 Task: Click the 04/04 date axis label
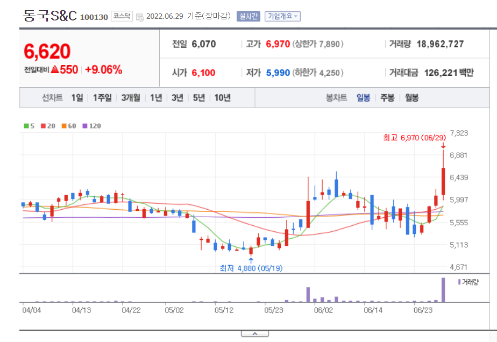point(32,310)
